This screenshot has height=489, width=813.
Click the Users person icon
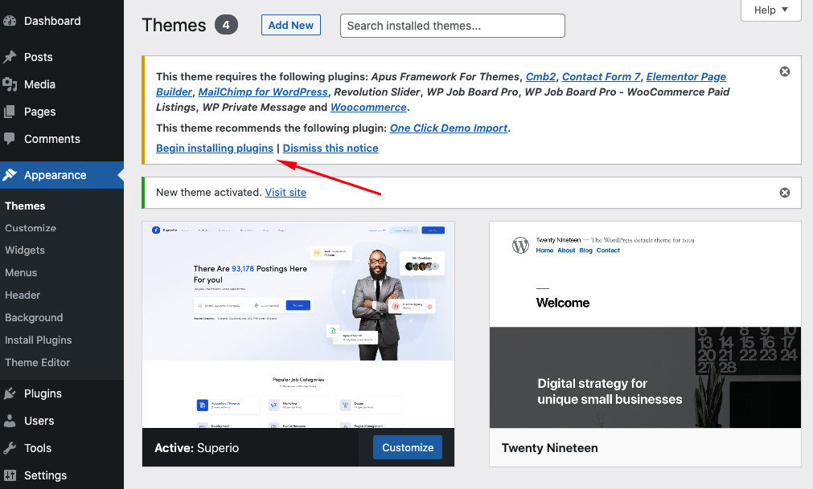point(10,421)
